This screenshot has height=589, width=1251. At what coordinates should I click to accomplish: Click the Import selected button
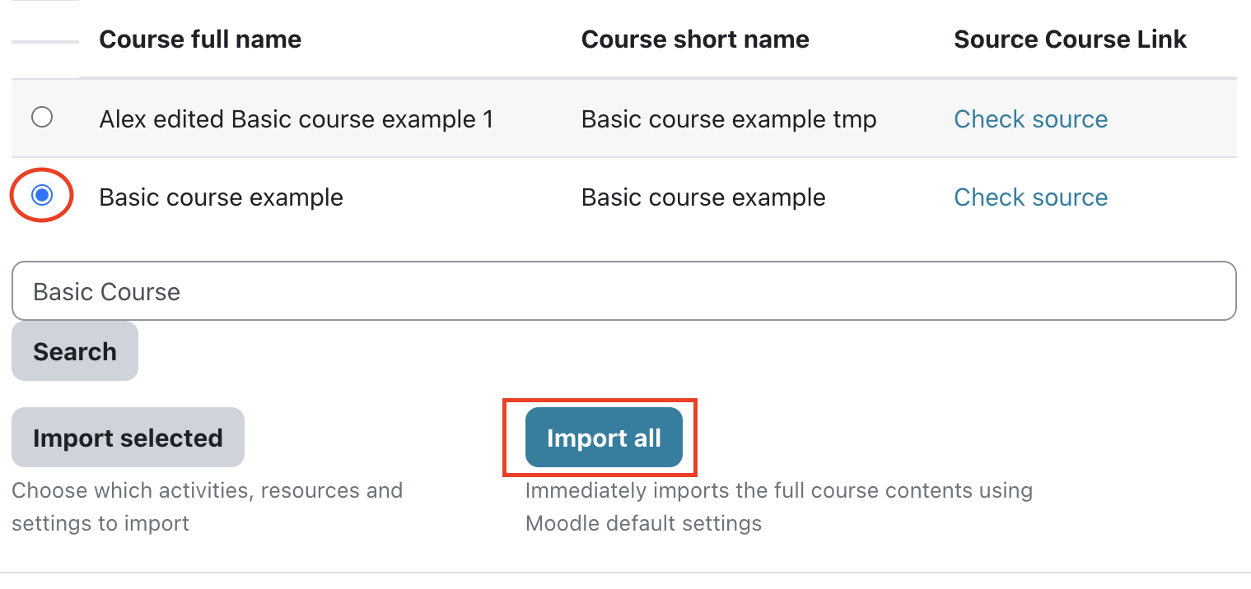tap(128, 438)
